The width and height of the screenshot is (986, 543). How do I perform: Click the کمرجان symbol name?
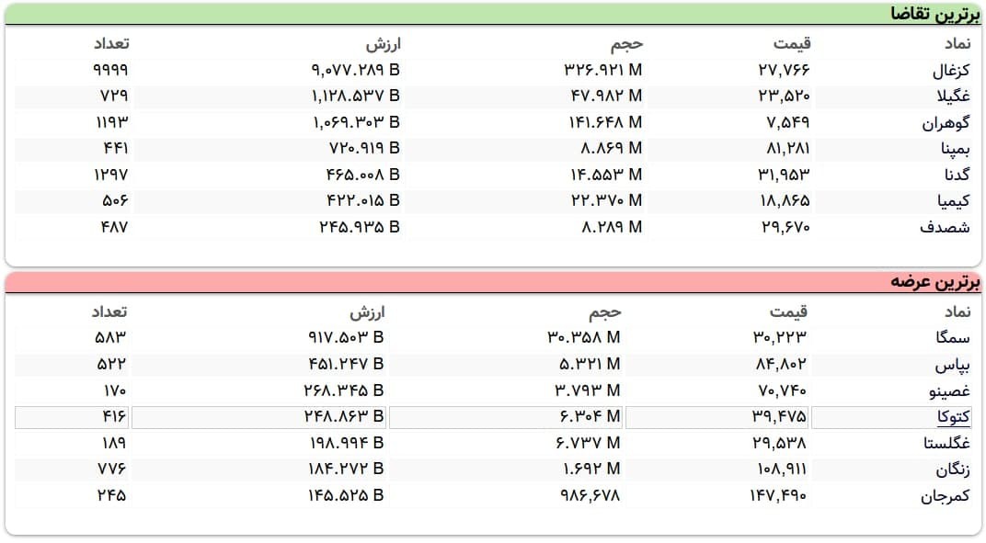point(946,496)
